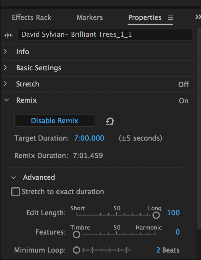This screenshot has width=201, height=260.
Task: Click the Features slider handle
Action: 76,234
